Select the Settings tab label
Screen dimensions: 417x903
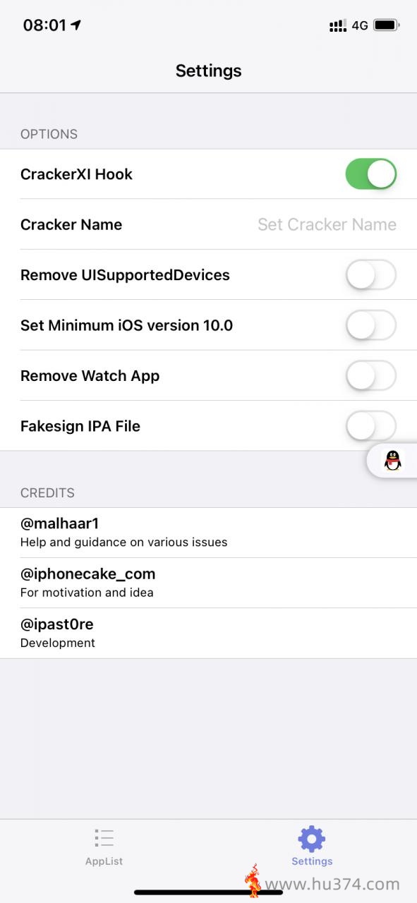point(312,861)
